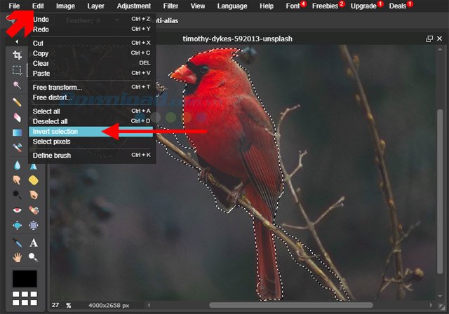Select the Sharpen triangle tool
The height and width of the screenshot is (314, 449).
34,166
